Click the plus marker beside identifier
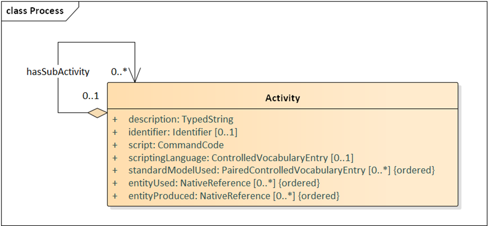The image size is (488, 226). [115, 132]
